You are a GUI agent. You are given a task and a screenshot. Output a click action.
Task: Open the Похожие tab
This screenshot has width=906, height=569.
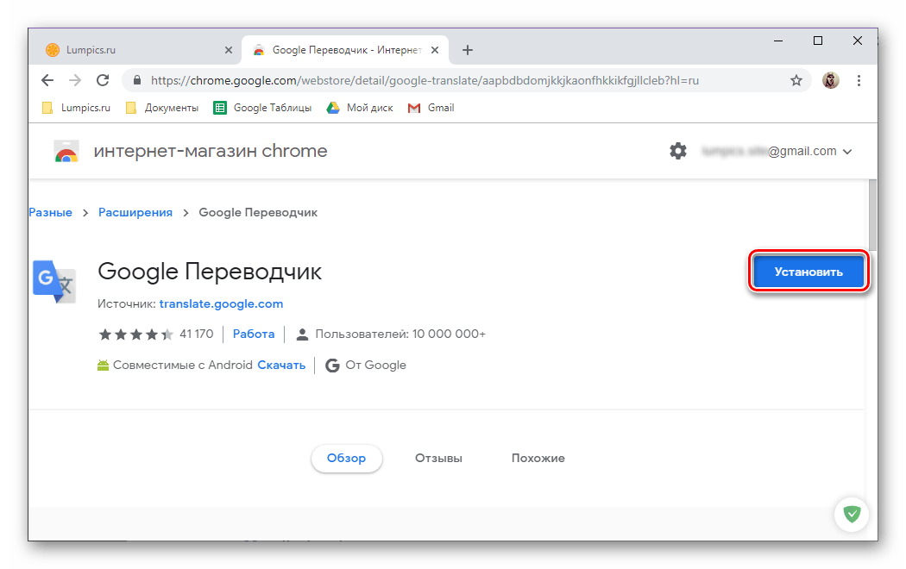pyautogui.click(x=538, y=458)
